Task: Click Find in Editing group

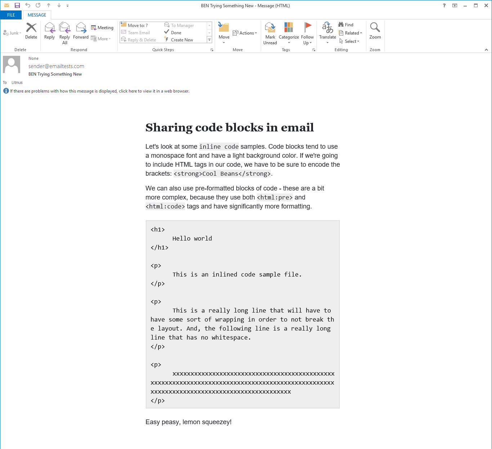Action: click(346, 25)
